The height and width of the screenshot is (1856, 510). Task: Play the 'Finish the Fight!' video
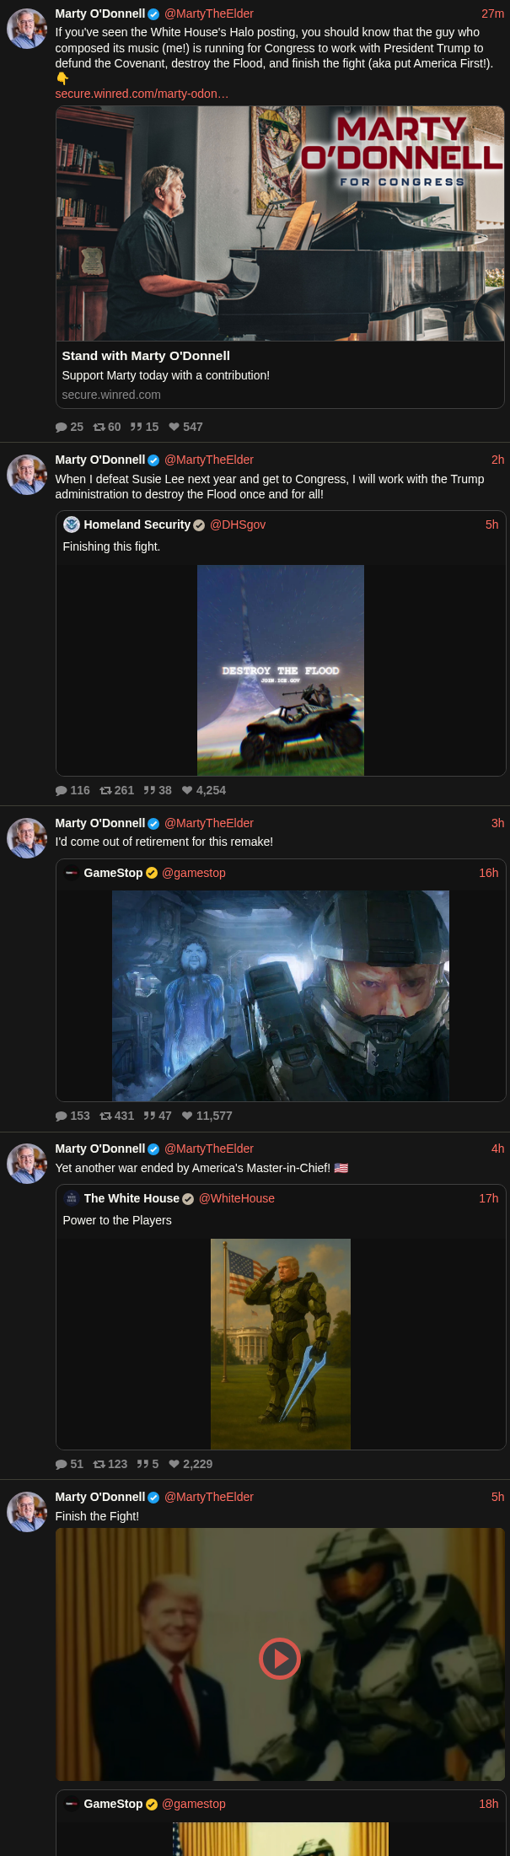click(x=280, y=1658)
